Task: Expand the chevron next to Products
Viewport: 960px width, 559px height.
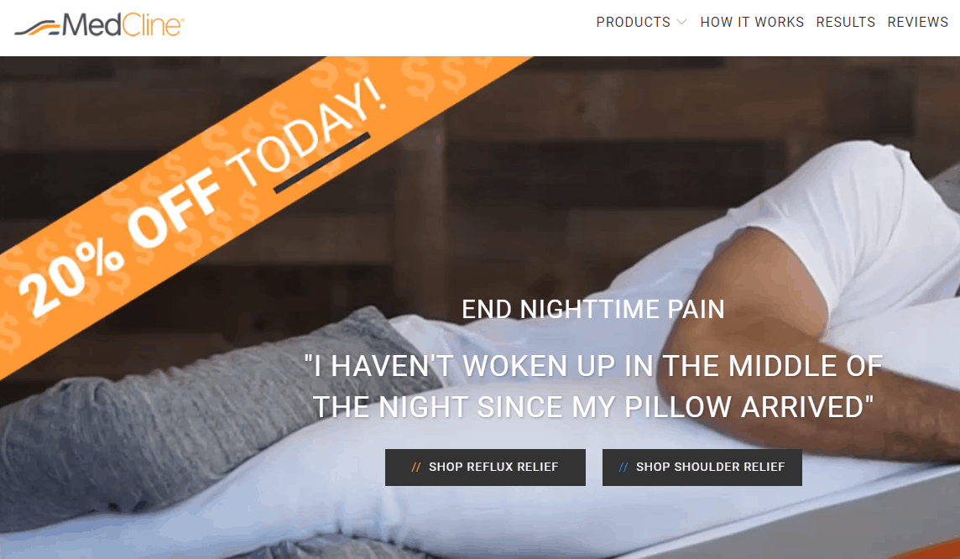Action: click(x=681, y=22)
